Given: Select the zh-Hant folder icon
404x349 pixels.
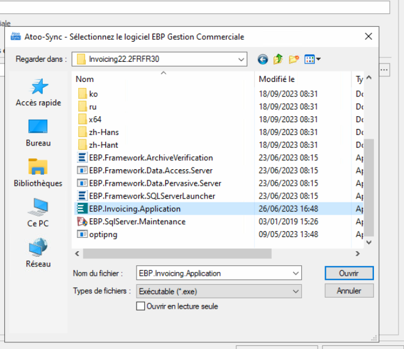Looking at the screenshot, I should point(82,145).
